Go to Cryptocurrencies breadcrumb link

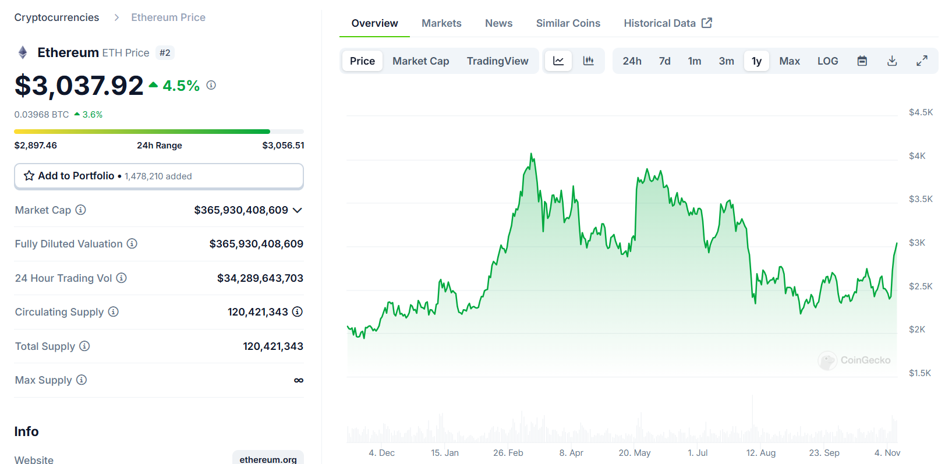56,17
